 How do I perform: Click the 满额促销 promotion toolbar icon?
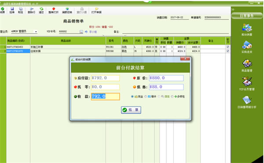tap(67, 10)
